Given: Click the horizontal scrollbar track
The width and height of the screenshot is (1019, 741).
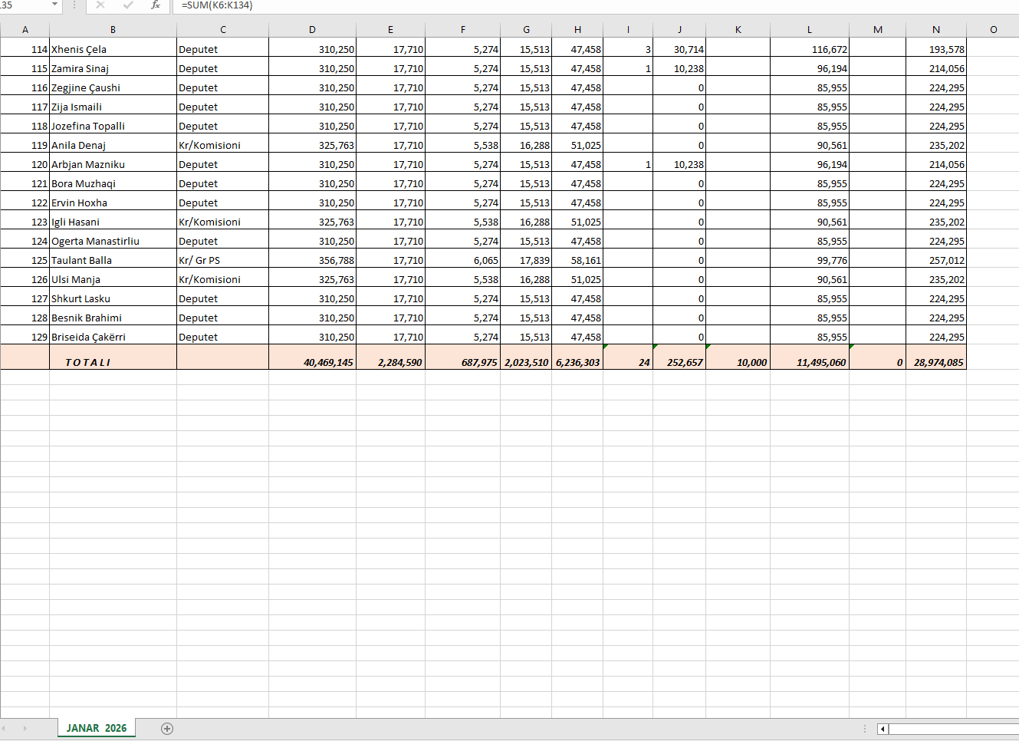Looking at the screenshot, I should pyautogui.click(x=951, y=729).
